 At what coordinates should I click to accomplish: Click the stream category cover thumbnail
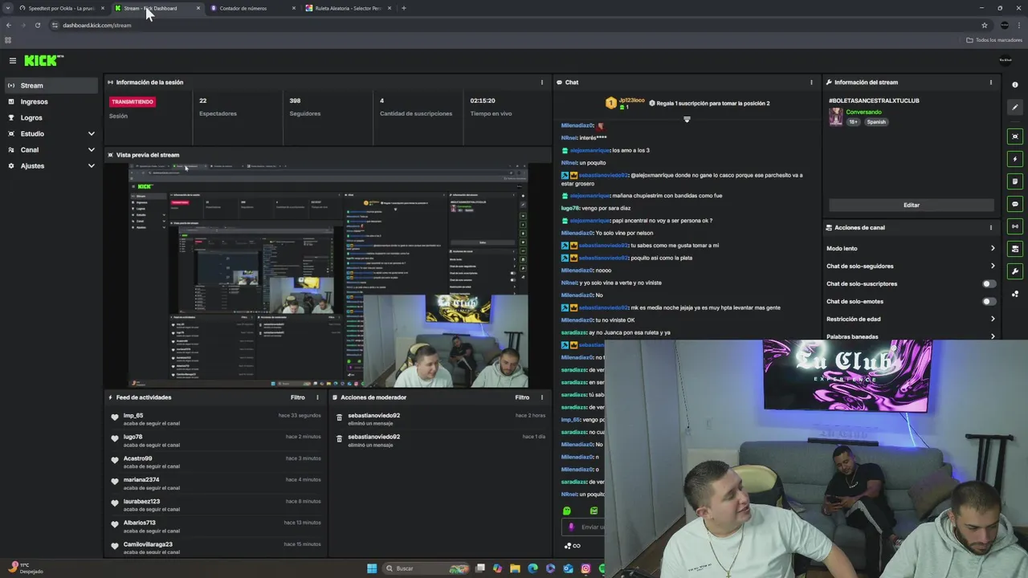[x=836, y=116]
